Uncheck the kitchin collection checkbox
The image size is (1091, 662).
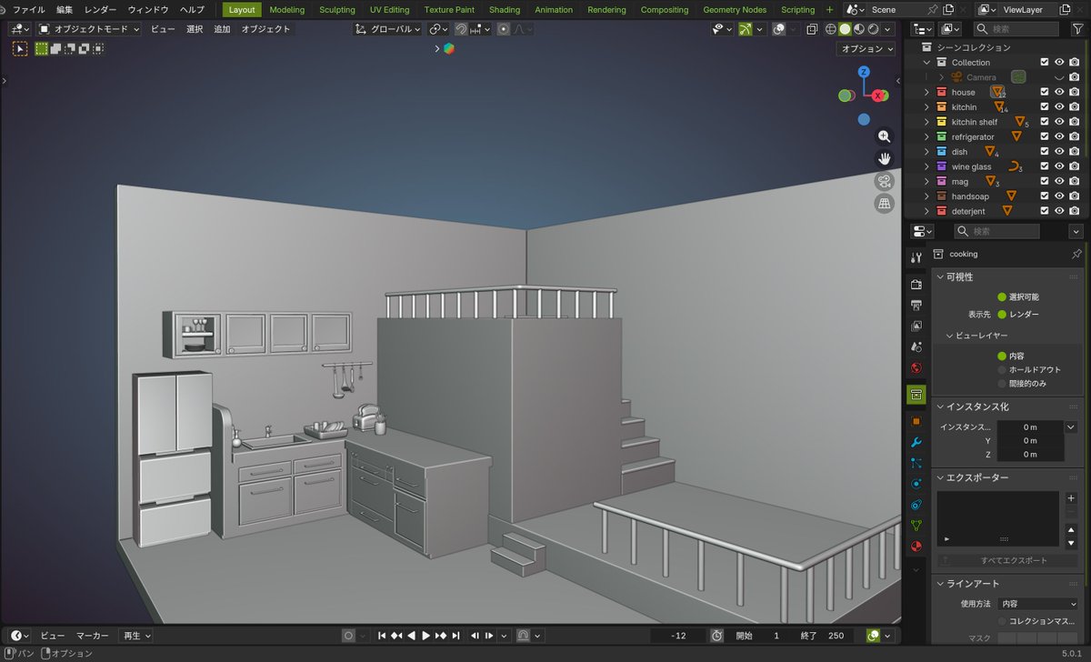tap(1045, 107)
